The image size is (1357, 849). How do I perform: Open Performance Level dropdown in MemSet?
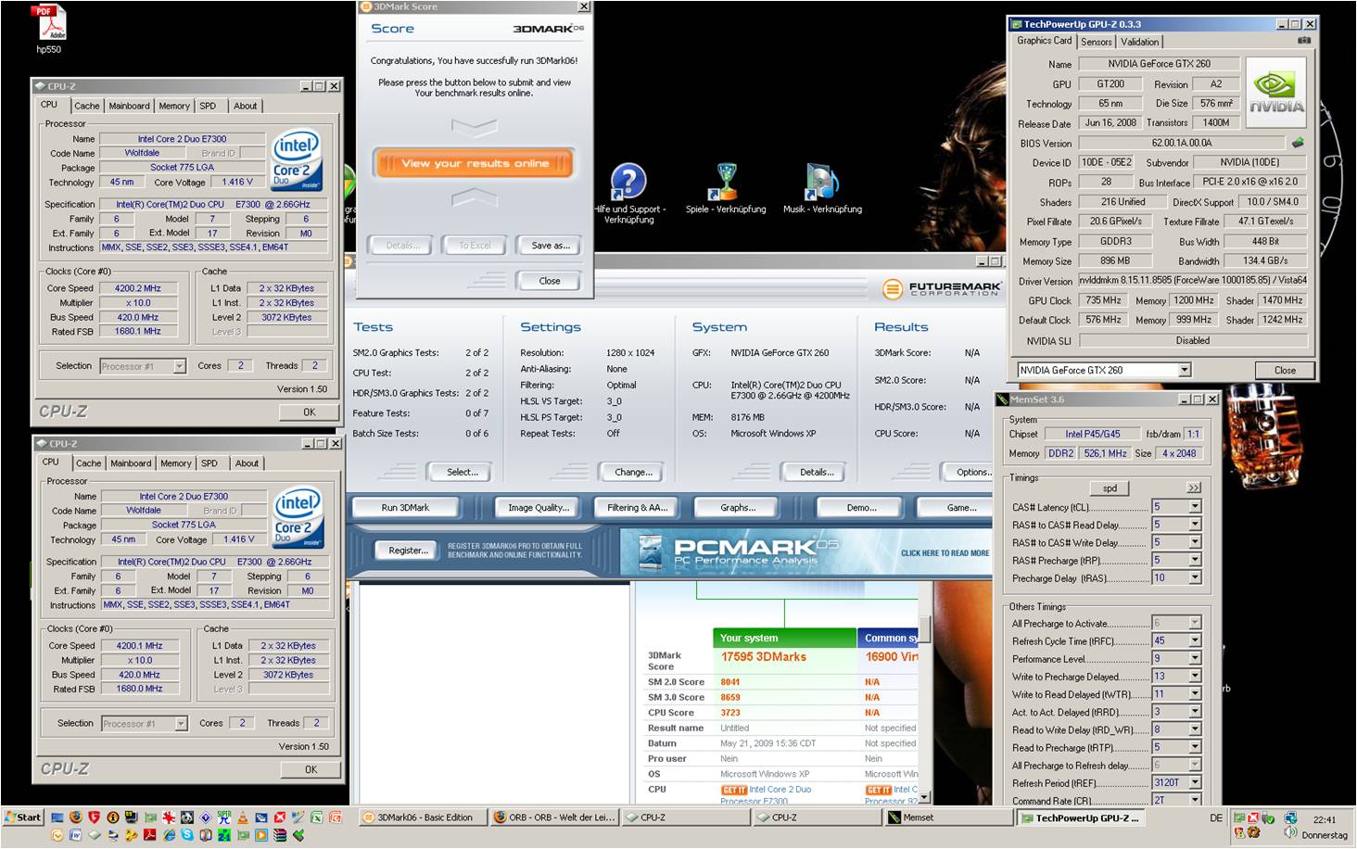(x=1195, y=658)
